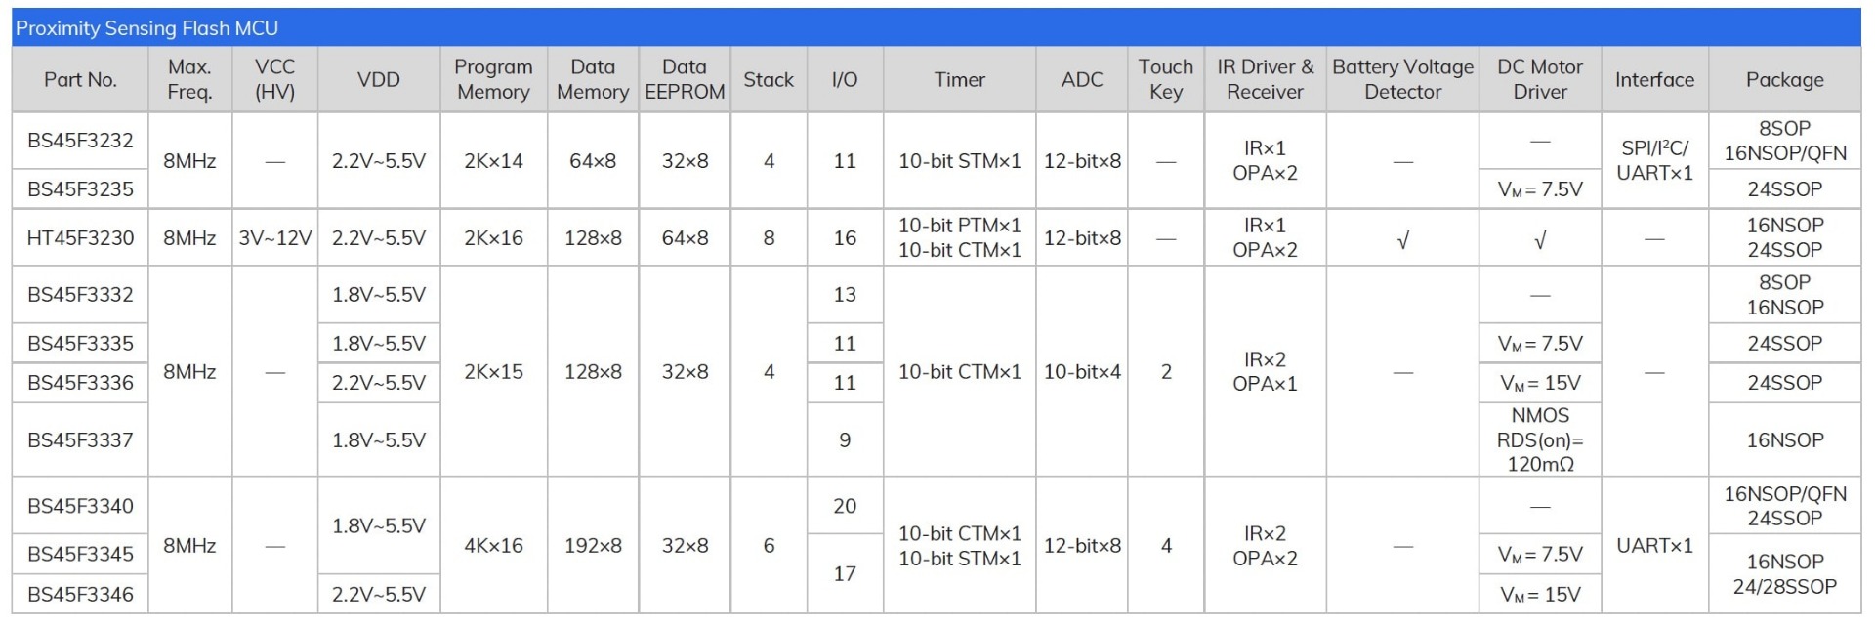This screenshot has width=1875, height=627.
Task: Click the Package column header
Action: point(1784,80)
